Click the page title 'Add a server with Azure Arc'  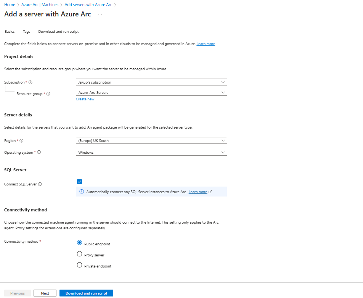click(47, 14)
